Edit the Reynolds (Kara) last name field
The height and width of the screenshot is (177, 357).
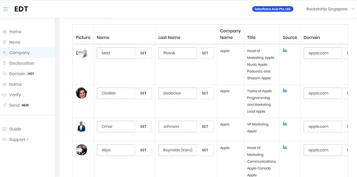[x=177, y=150]
